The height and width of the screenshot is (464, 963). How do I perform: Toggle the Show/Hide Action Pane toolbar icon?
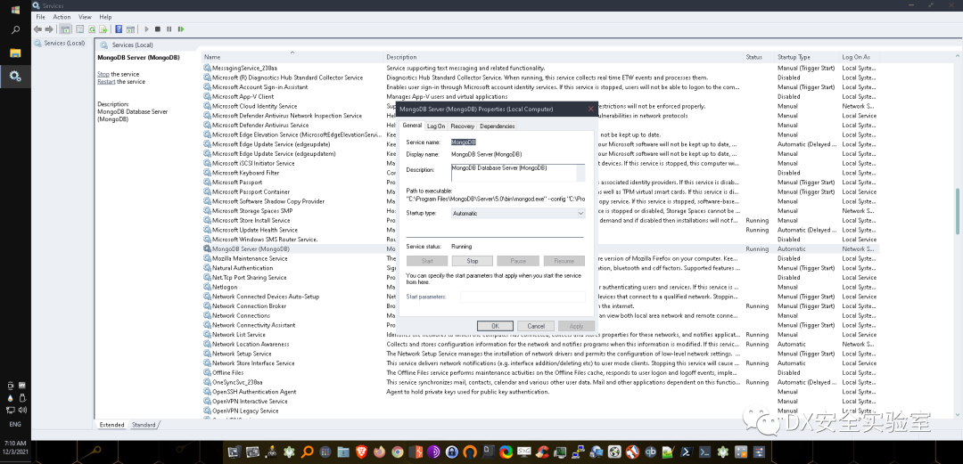[131, 28]
